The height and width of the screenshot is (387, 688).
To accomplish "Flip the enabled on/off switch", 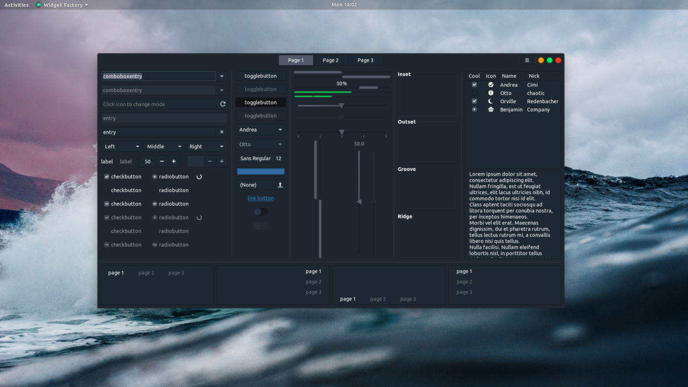I will 261,212.
